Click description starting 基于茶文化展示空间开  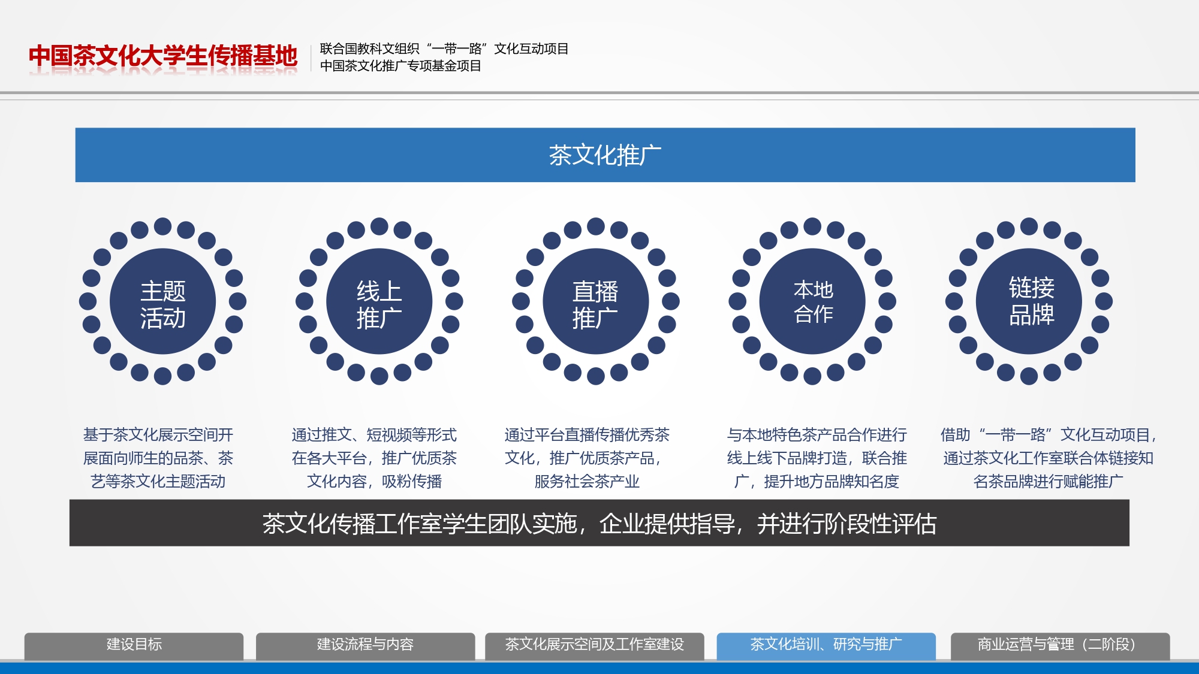(x=158, y=458)
